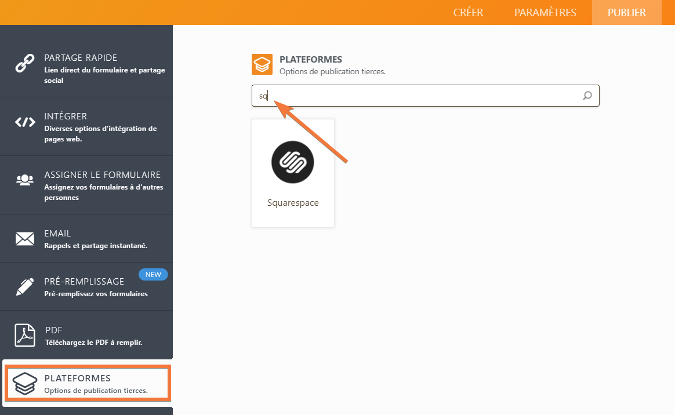Click 'Assignez vos formulaires à d'autres personnes' text
Screen dimensions: 675x415
(104, 192)
